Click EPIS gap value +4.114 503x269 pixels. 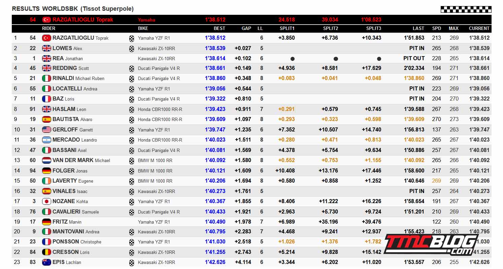(x=243, y=262)
